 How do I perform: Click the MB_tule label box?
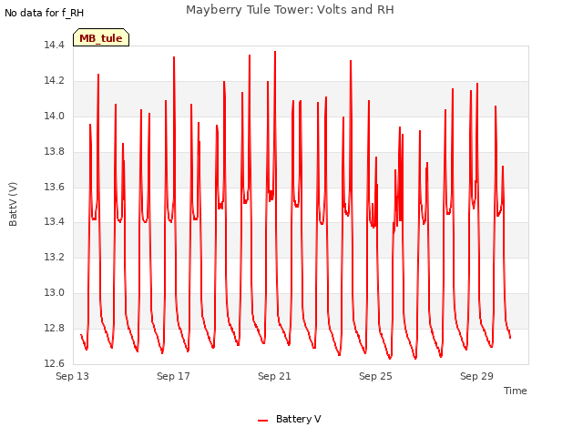click(x=101, y=37)
